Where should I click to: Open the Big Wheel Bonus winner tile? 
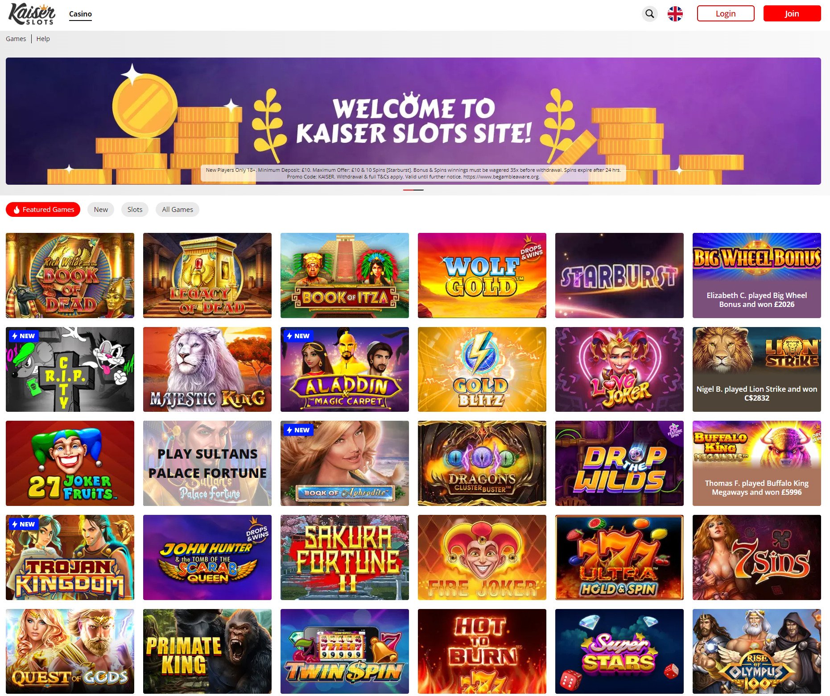pyautogui.click(x=756, y=275)
